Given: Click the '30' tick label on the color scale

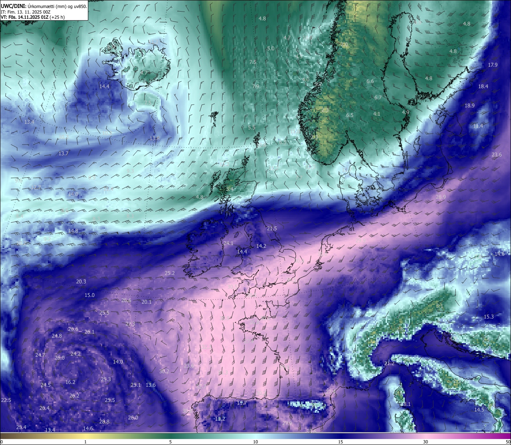Looking at the screenshot, I should click(x=426, y=442).
